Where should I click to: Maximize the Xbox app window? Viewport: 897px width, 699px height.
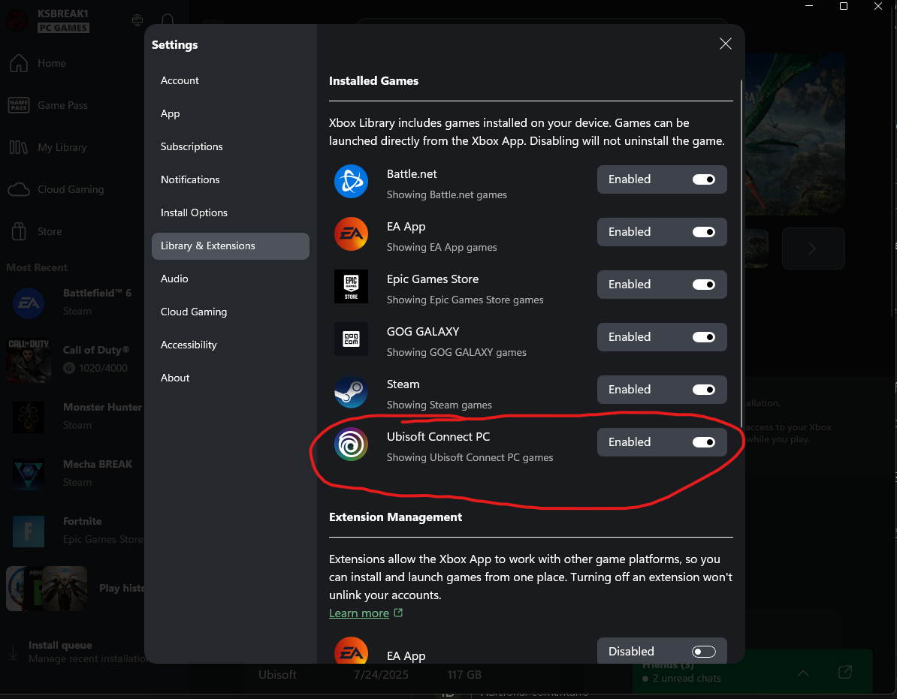[x=843, y=6]
